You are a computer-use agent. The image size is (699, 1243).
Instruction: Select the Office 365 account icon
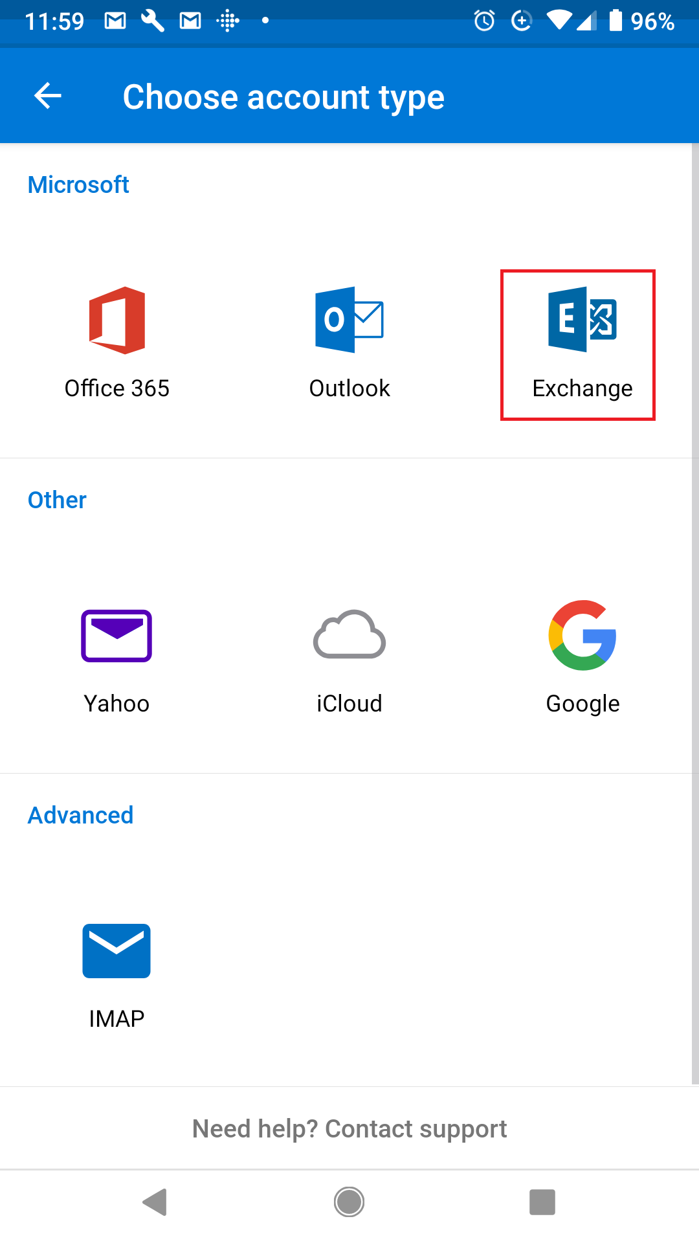(117, 320)
